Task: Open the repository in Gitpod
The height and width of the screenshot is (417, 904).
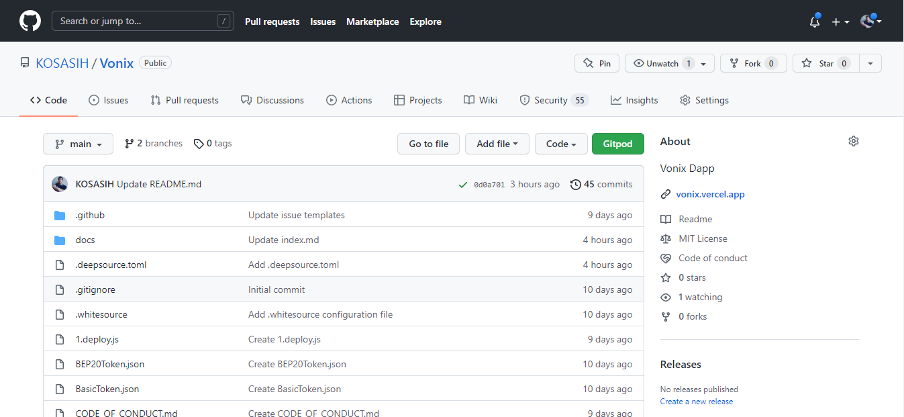Action: click(x=618, y=144)
